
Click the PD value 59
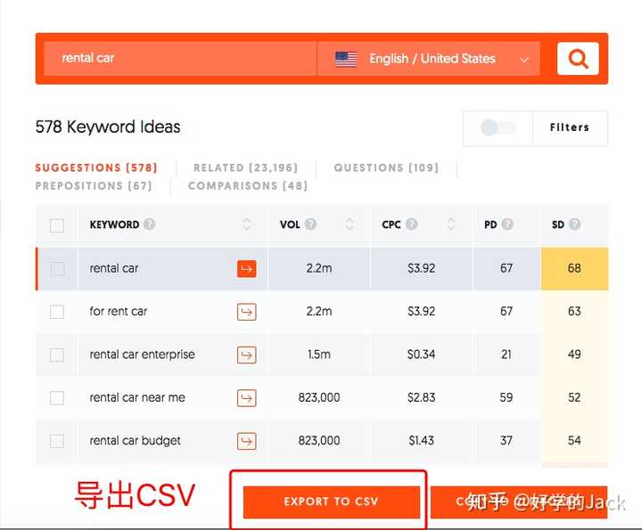click(x=506, y=397)
